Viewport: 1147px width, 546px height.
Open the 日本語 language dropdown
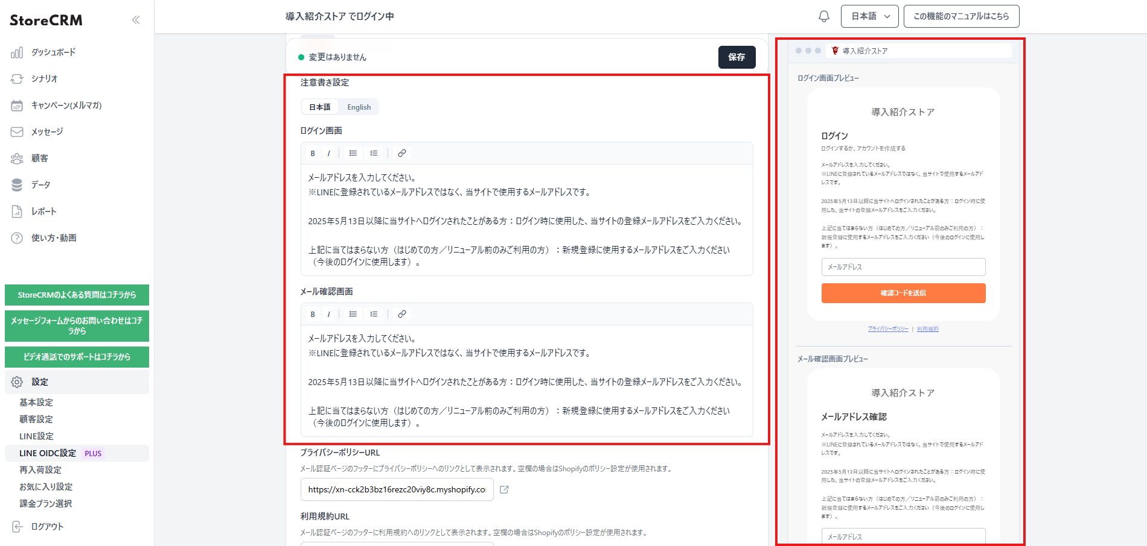(x=869, y=16)
